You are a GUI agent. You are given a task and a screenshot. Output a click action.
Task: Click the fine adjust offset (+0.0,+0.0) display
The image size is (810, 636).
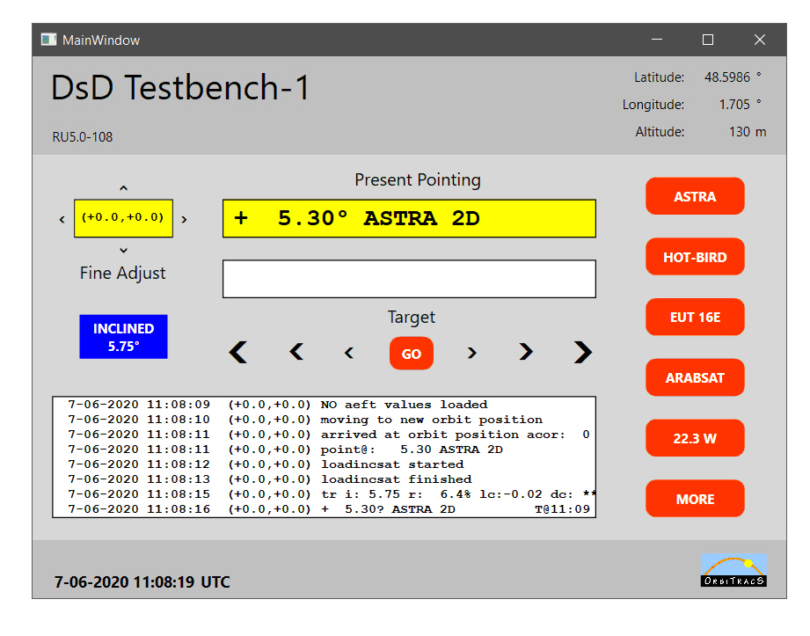pos(123,218)
